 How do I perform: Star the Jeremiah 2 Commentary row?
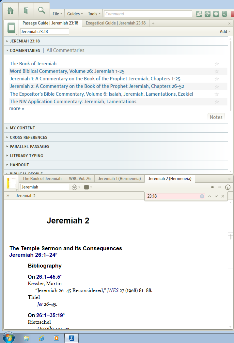pos(217,87)
